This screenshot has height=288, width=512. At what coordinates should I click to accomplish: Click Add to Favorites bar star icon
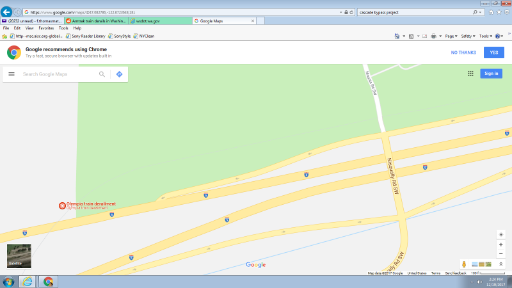point(4,36)
